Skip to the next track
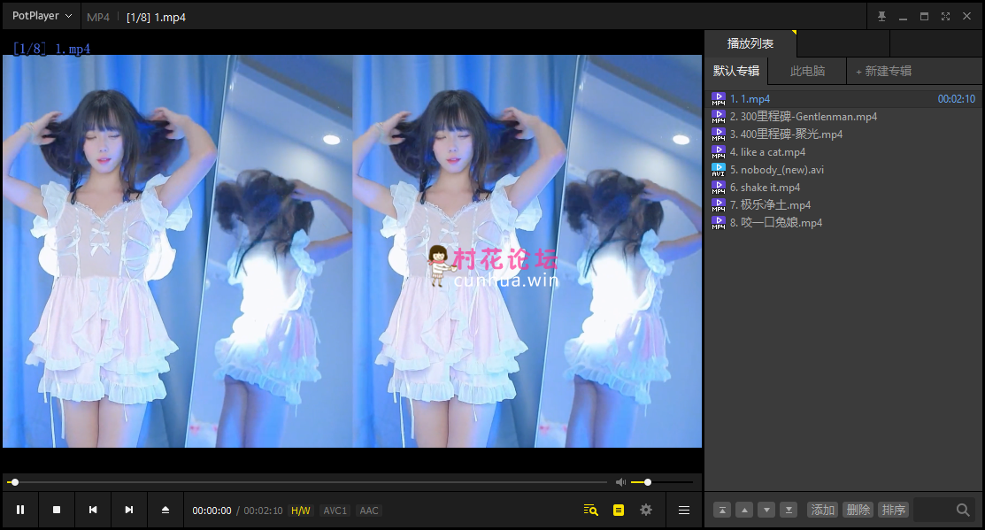Screen dimensions: 985x530 tap(129, 510)
